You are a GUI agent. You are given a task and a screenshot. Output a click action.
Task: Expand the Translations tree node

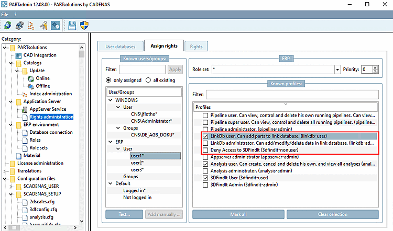(5, 171)
